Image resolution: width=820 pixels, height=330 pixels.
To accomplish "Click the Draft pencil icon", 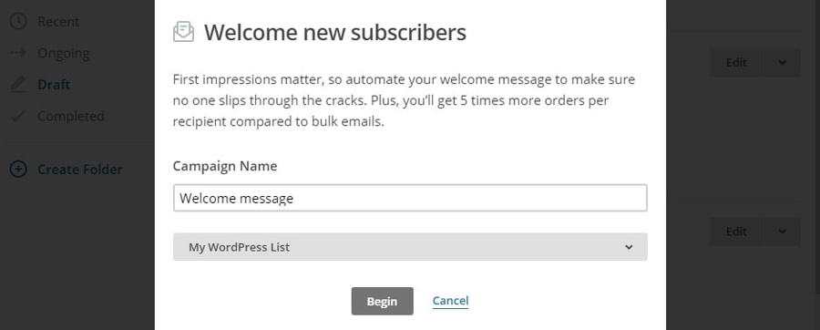I will 18,84.
